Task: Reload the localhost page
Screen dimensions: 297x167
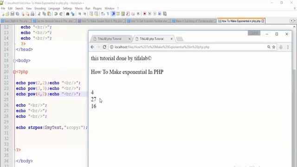Action: [104, 47]
